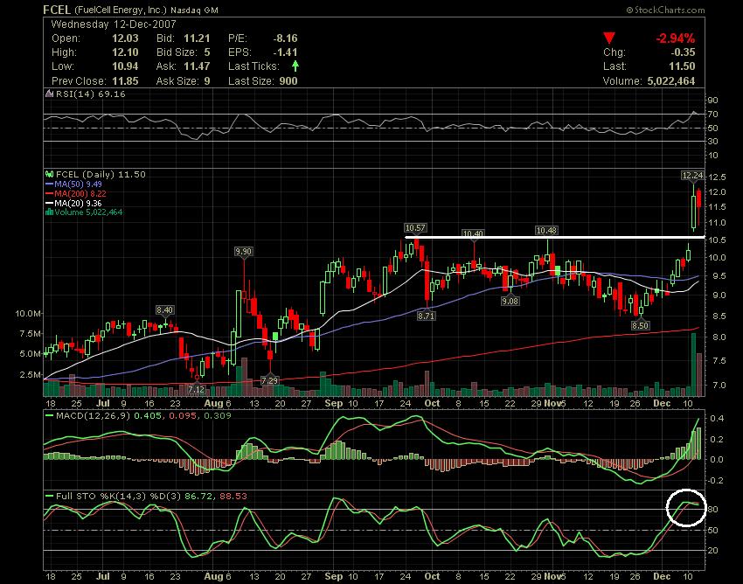Image resolution: width=743 pixels, height=584 pixels.
Task: Click the red down-triangle change indicator
Action: click(609, 38)
